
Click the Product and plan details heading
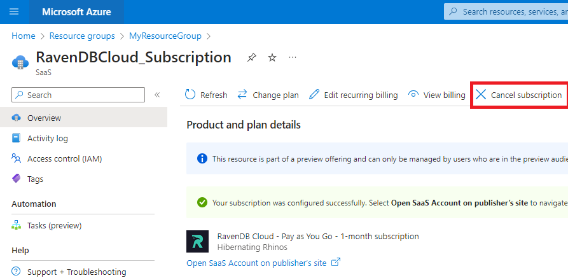click(244, 125)
